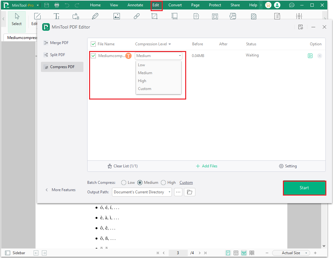Insert an image with the Image tool

coord(117,16)
